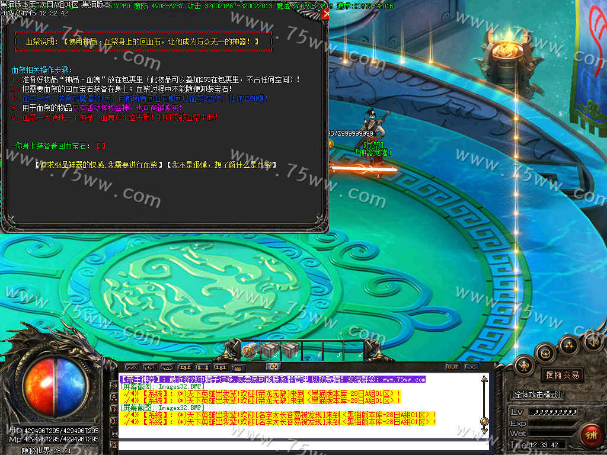Open the skills icon with three stars
The width and height of the screenshot is (607, 455).
[x=568, y=344]
